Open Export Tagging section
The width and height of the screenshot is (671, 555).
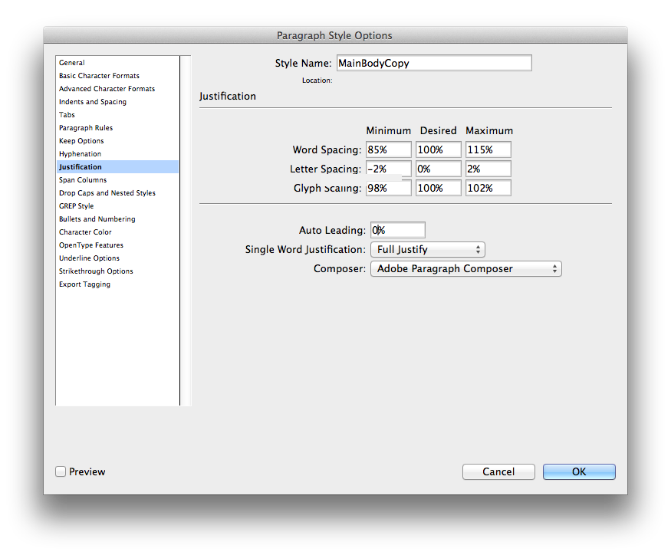pos(84,284)
